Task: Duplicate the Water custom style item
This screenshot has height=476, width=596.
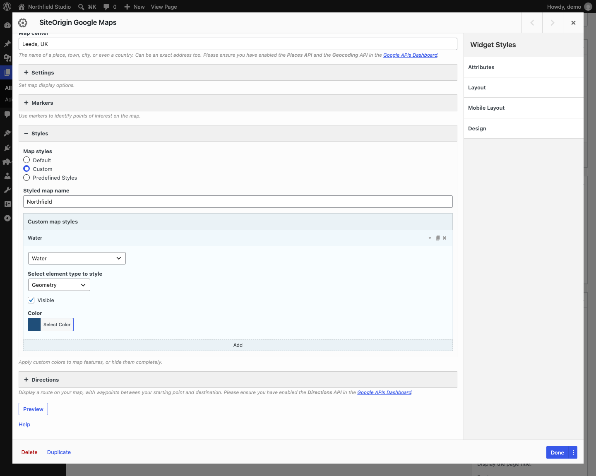Action: coord(437,238)
